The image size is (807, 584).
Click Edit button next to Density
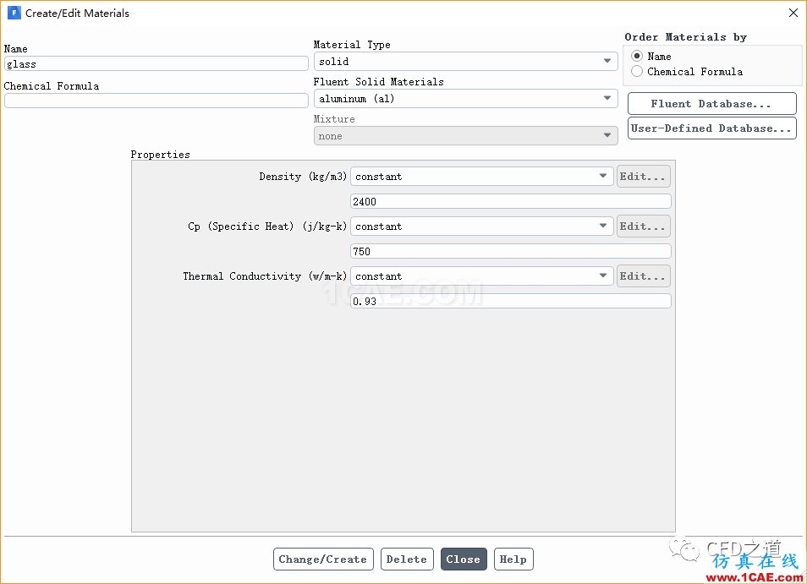(x=644, y=177)
